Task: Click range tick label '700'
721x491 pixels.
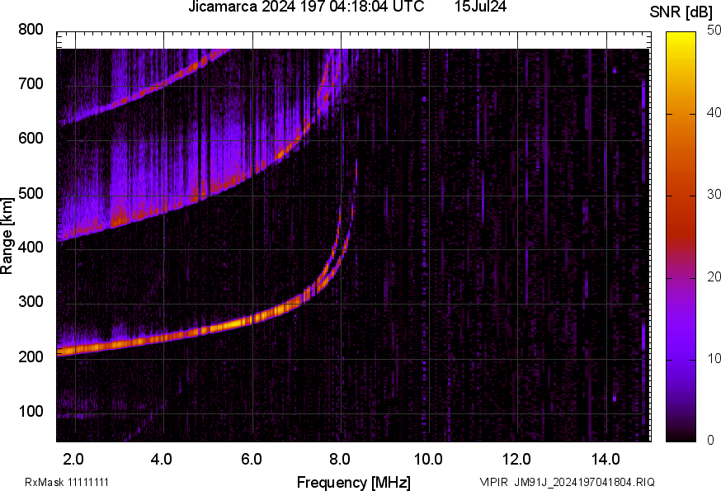Action: coord(31,84)
